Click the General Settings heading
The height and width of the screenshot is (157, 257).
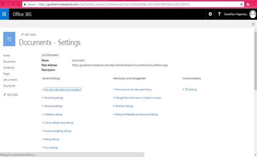coord(51,78)
